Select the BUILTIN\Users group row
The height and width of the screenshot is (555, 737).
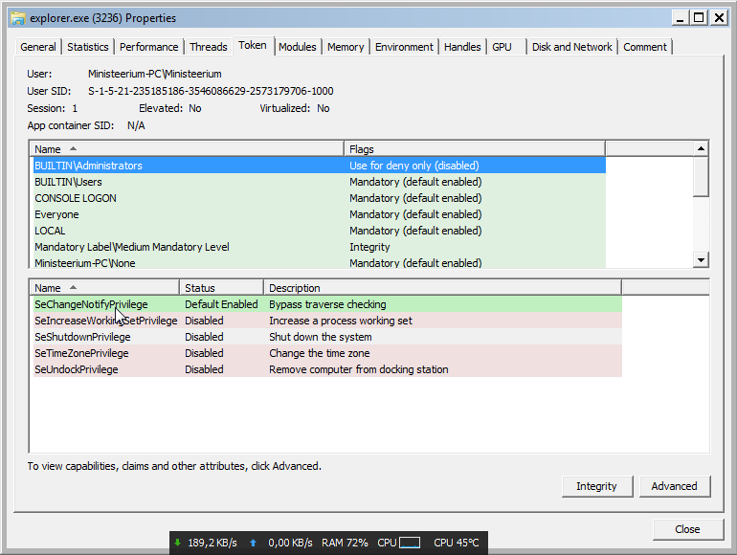[68, 182]
